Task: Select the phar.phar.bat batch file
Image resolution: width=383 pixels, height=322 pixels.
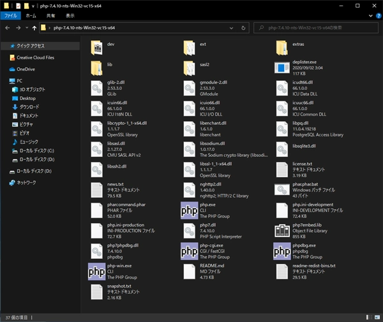Action: click(x=283, y=190)
